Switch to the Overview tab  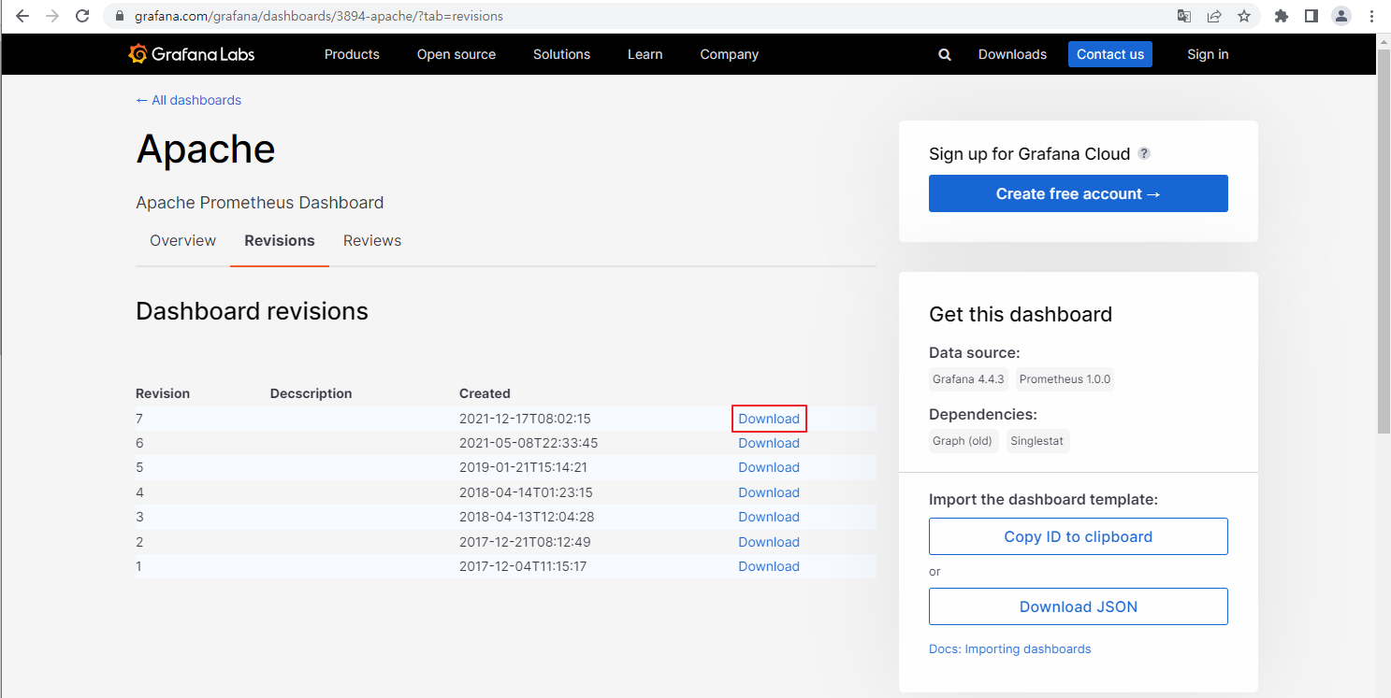click(182, 240)
